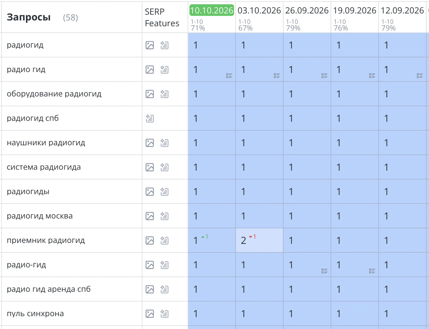Select the query радиогид москва

tap(40, 216)
